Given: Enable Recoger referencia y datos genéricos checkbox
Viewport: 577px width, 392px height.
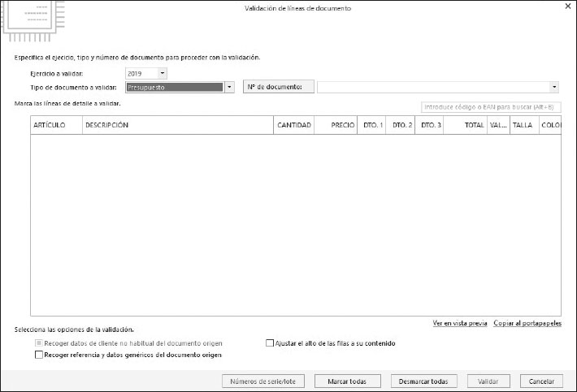Looking at the screenshot, I should [39, 355].
